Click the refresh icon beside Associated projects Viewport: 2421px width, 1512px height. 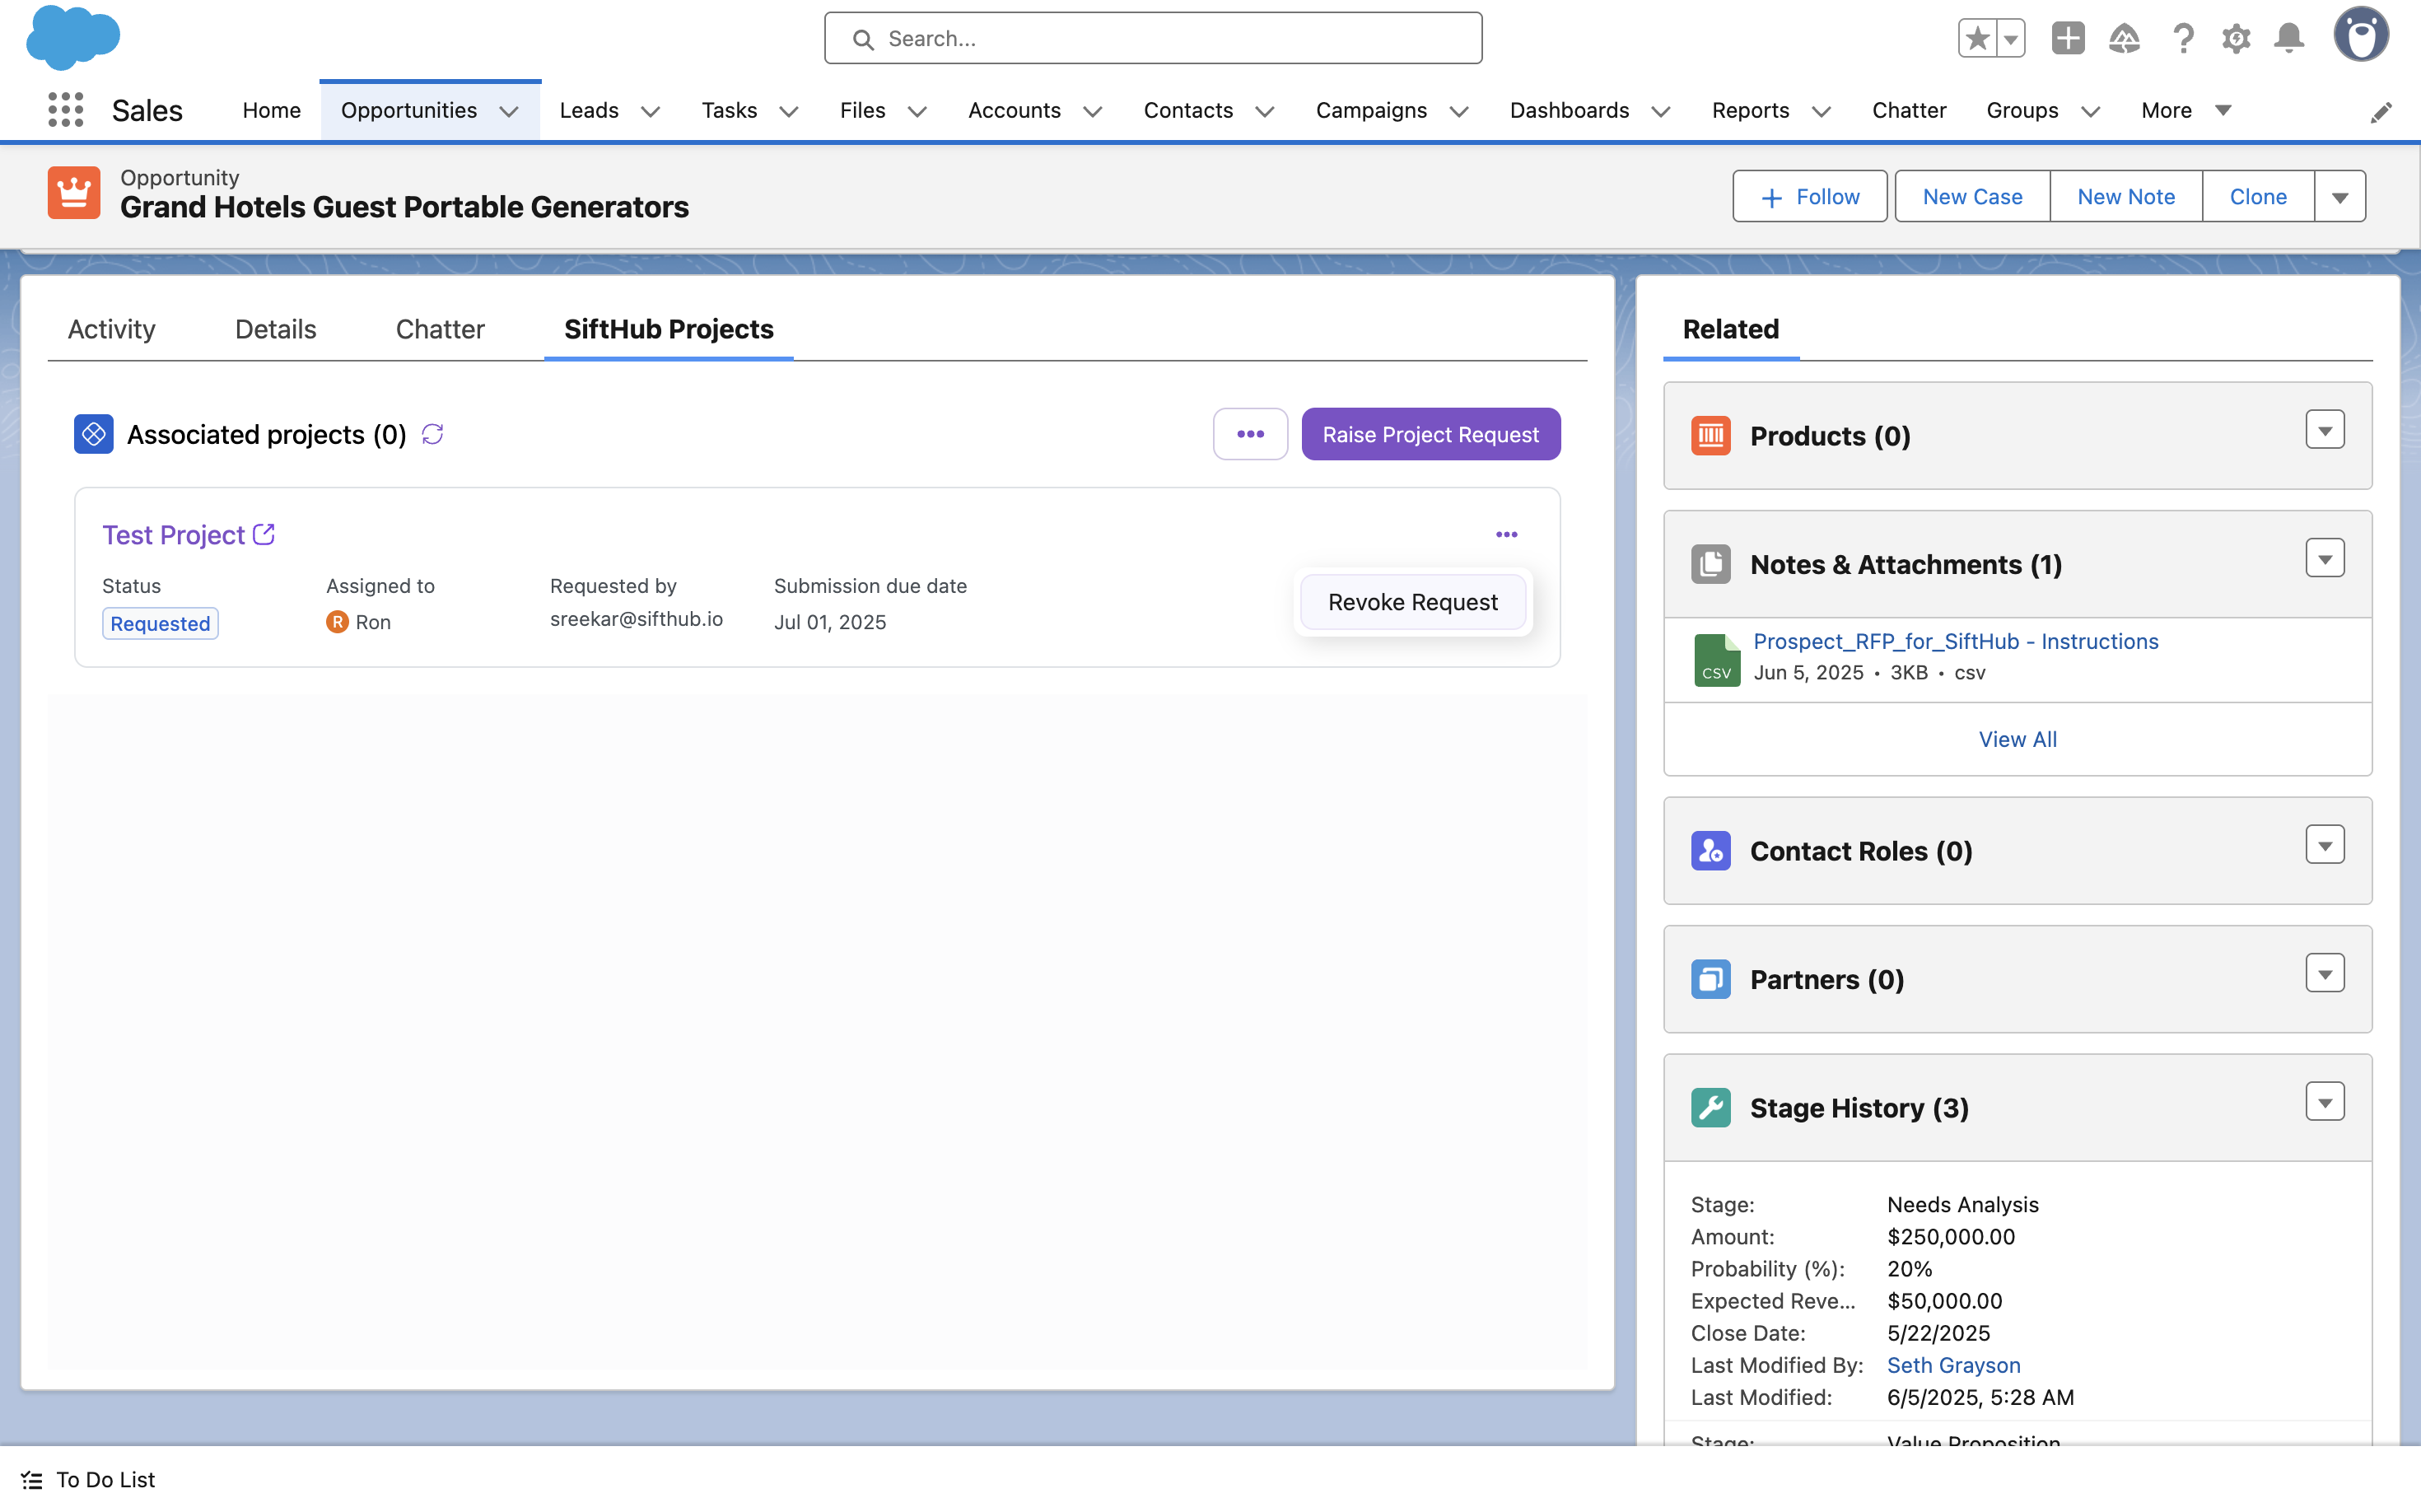432,434
